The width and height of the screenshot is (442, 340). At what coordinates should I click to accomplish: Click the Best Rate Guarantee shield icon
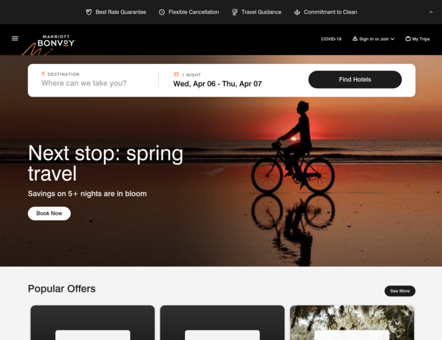coord(89,12)
